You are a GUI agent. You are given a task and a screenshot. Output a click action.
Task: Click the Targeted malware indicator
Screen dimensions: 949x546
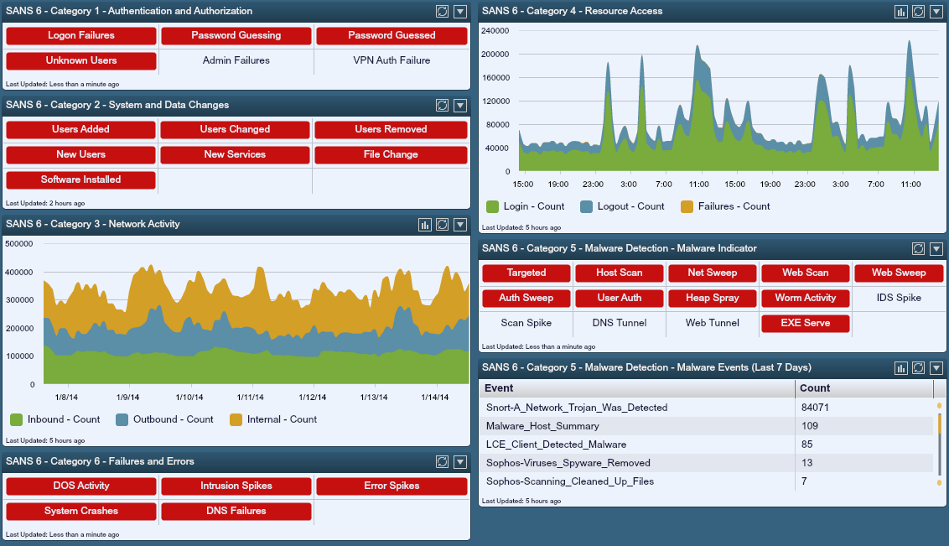(x=526, y=273)
